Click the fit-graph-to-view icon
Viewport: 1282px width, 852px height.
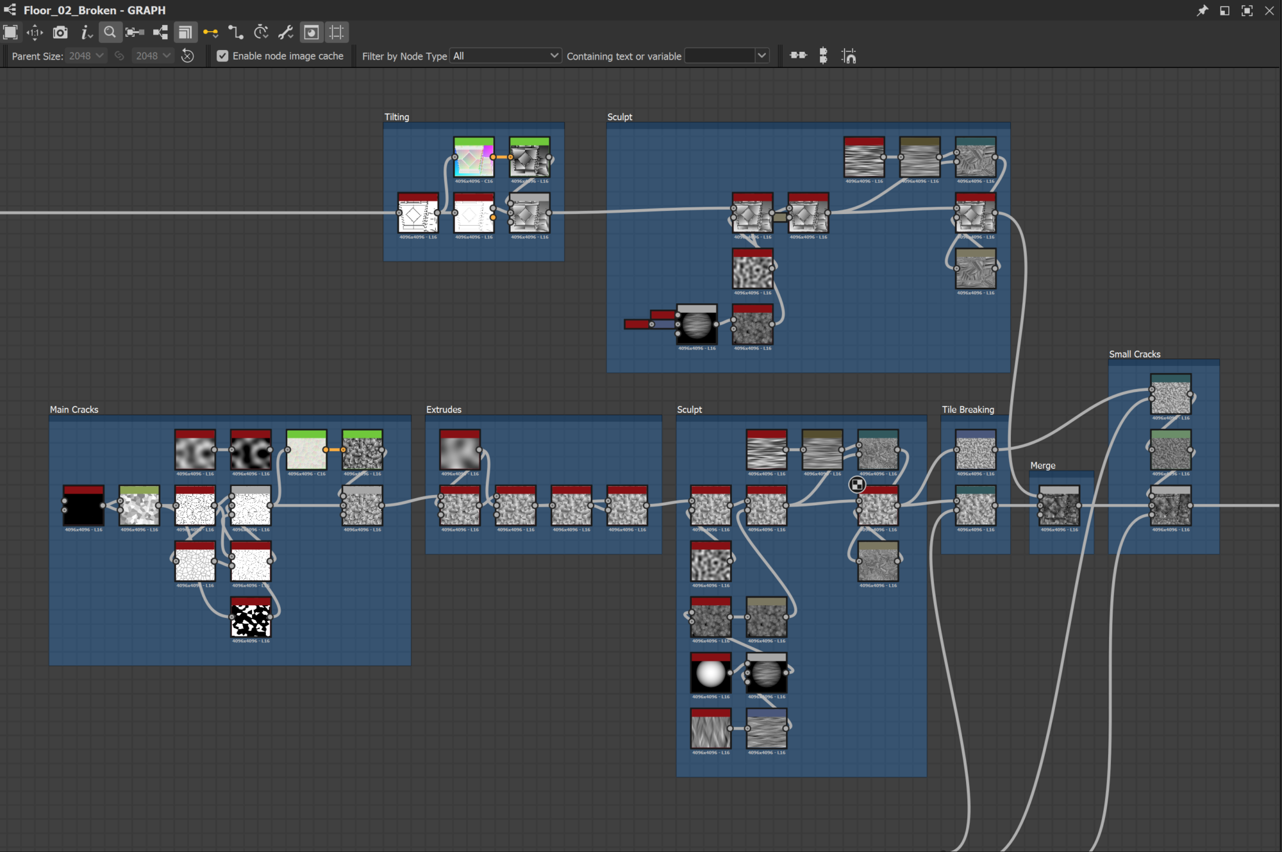point(10,32)
